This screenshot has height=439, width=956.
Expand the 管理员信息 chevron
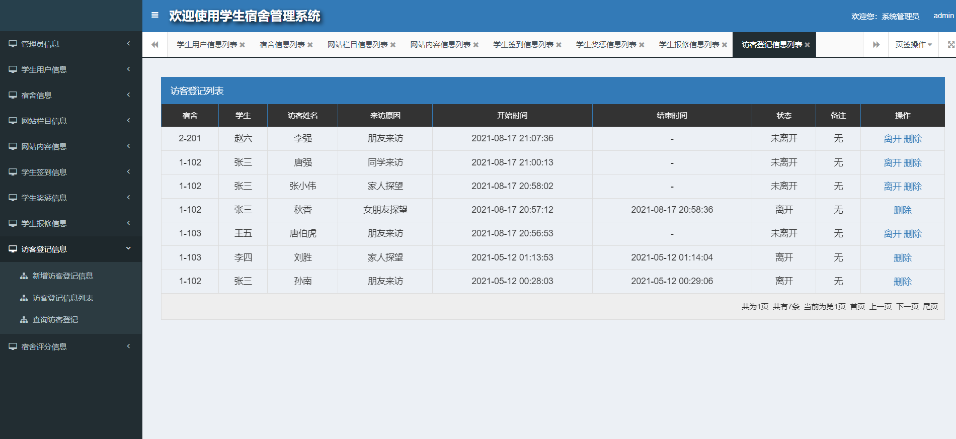[x=128, y=44]
